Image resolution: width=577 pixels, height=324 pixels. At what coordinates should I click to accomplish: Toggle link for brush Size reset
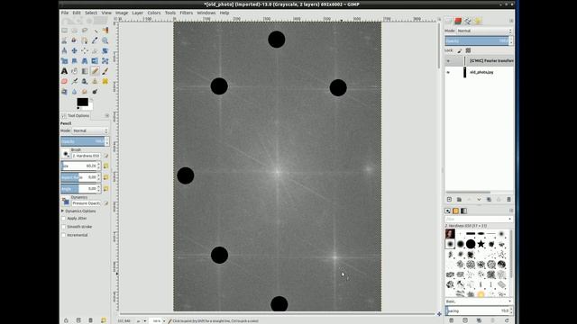point(106,166)
